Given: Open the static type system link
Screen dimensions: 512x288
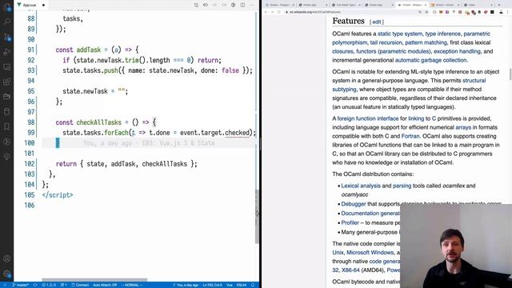Looking at the screenshot, I should point(400,34).
